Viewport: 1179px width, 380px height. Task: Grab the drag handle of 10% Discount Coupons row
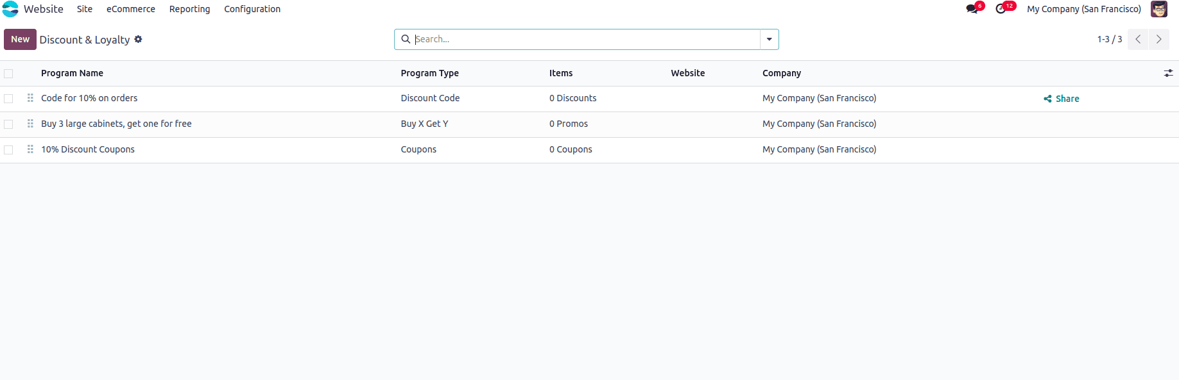[x=30, y=149]
